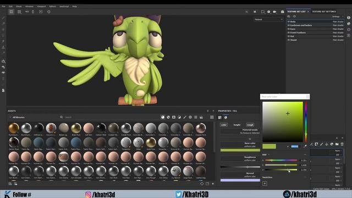Toggle visibility of Stand texture set

tap(289, 40)
